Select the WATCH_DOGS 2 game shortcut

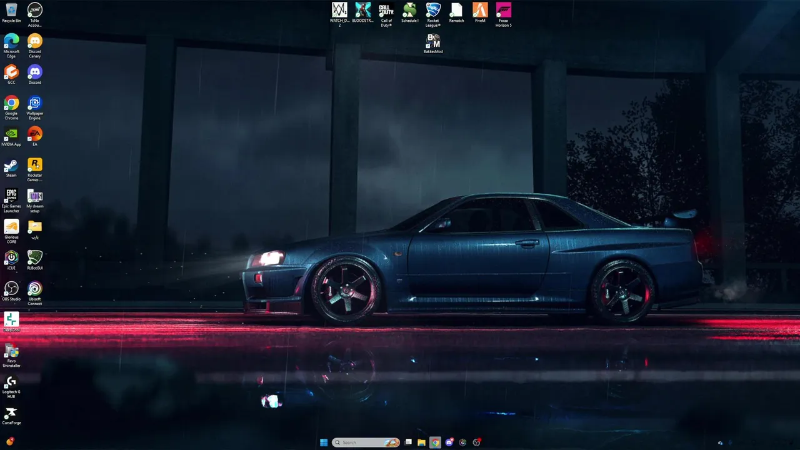click(339, 14)
